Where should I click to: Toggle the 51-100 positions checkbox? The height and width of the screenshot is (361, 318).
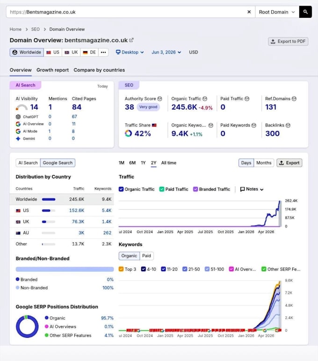[207, 269]
